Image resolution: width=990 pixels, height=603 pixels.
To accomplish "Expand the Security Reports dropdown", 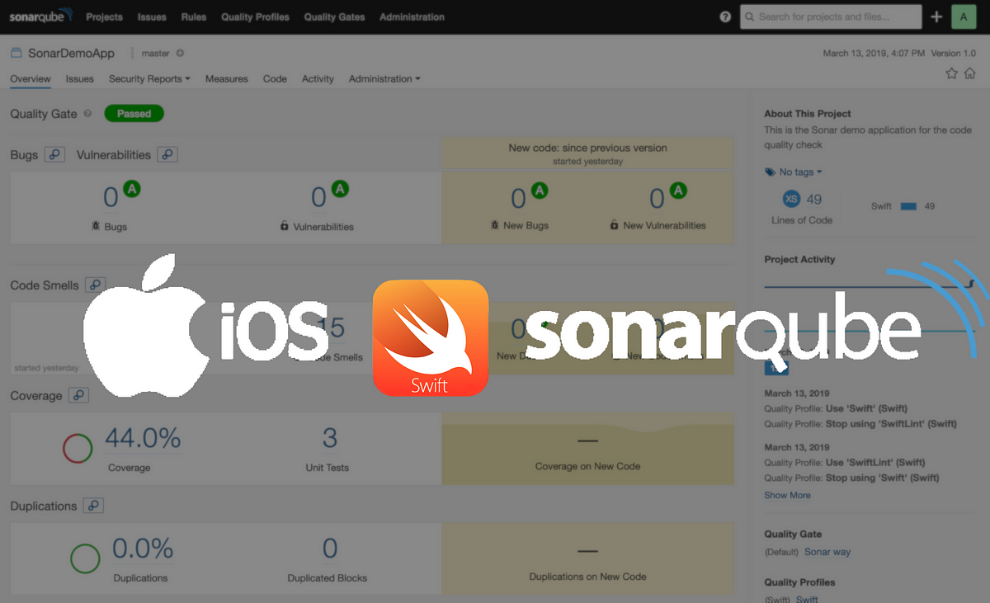I will [x=149, y=79].
